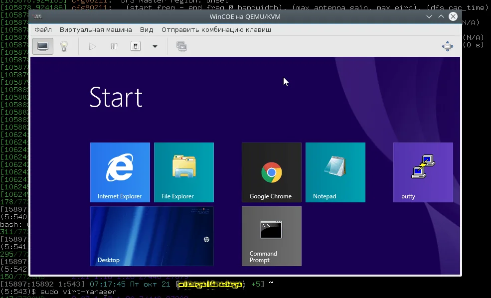Open the Internet Explorer tile
Viewport: 491px width, 298px height.
coord(120,172)
